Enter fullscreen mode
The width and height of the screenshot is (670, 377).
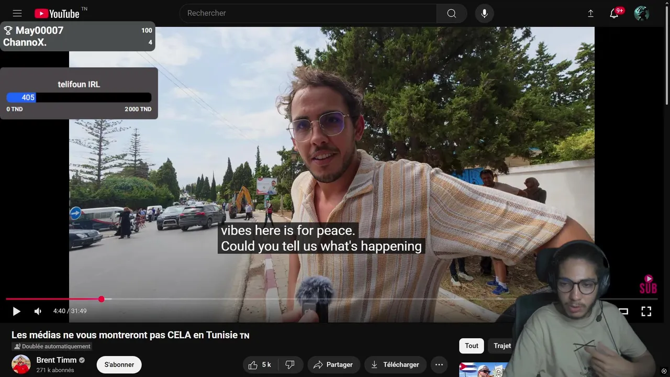[646, 311]
